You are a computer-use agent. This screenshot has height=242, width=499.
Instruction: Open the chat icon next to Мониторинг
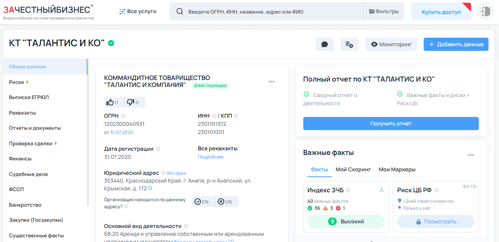325,44
